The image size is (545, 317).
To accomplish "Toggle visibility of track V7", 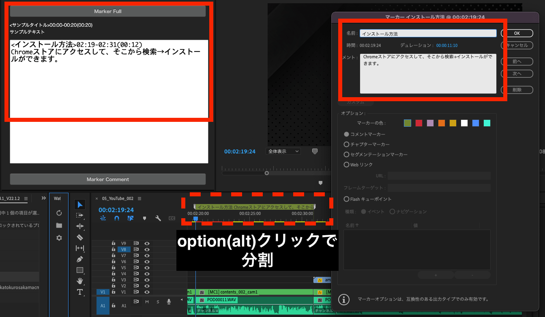I will pos(147,256).
